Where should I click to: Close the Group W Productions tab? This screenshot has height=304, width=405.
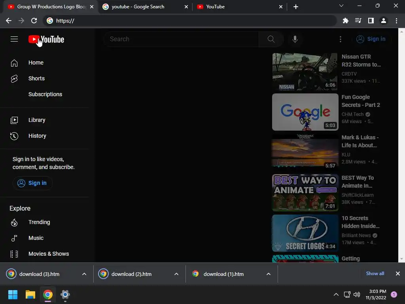(x=92, y=7)
